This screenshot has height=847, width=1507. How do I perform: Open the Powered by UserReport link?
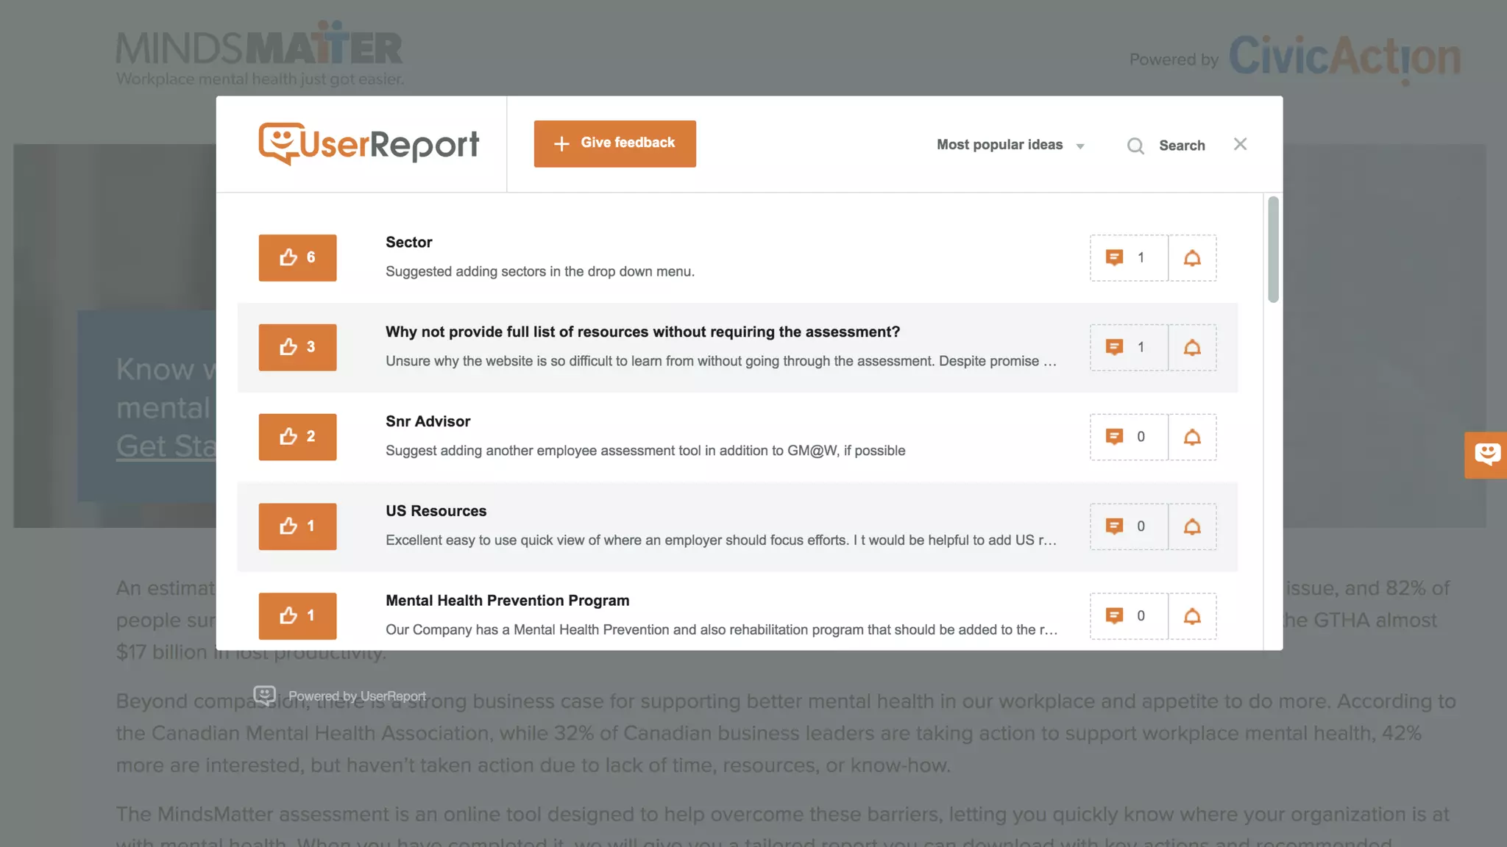[356, 696]
